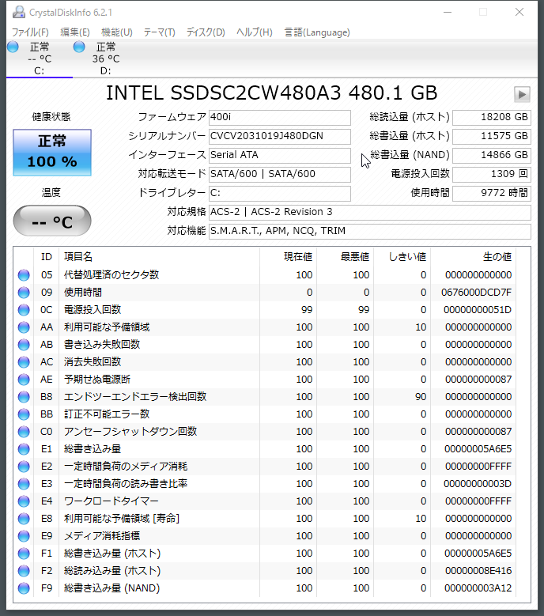The width and height of the screenshot is (544, 616).
Task: Go to next disk with arrow button
Action: (522, 94)
